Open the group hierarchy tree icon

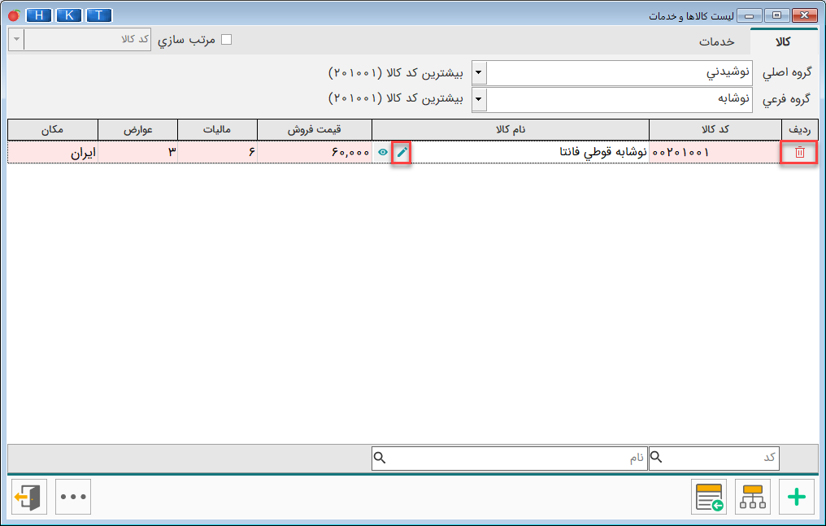[x=753, y=497]
